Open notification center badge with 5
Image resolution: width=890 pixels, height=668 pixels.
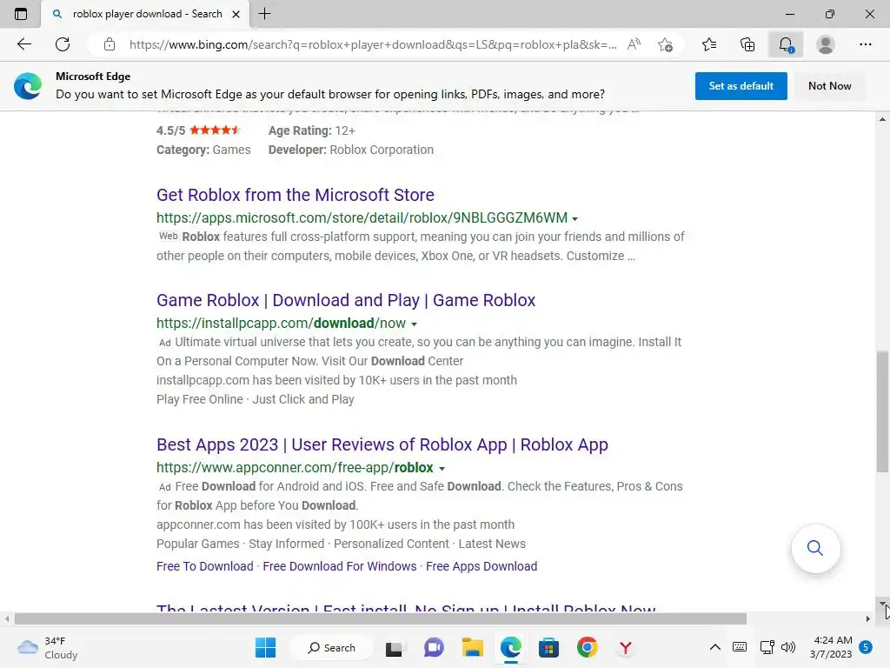click(x=866, y=647)
